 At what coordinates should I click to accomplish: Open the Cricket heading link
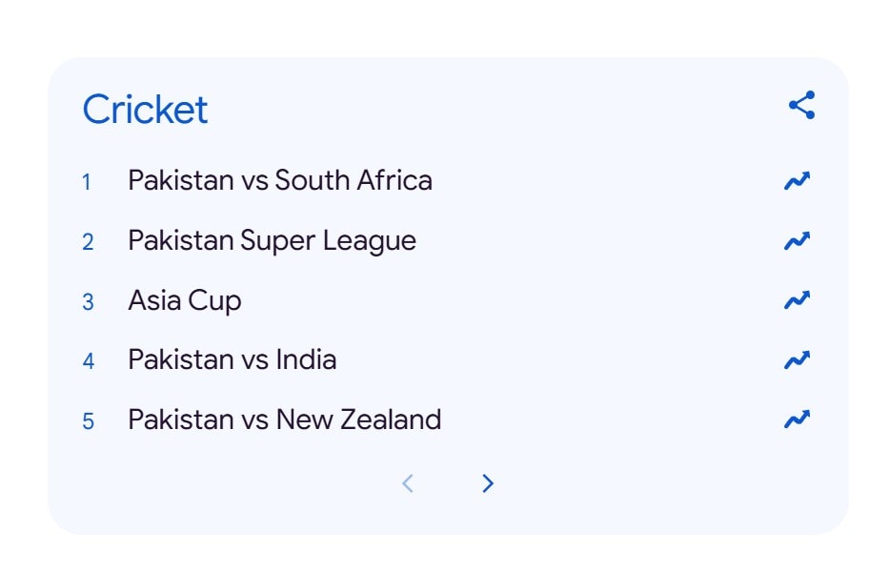coord(145,109)
